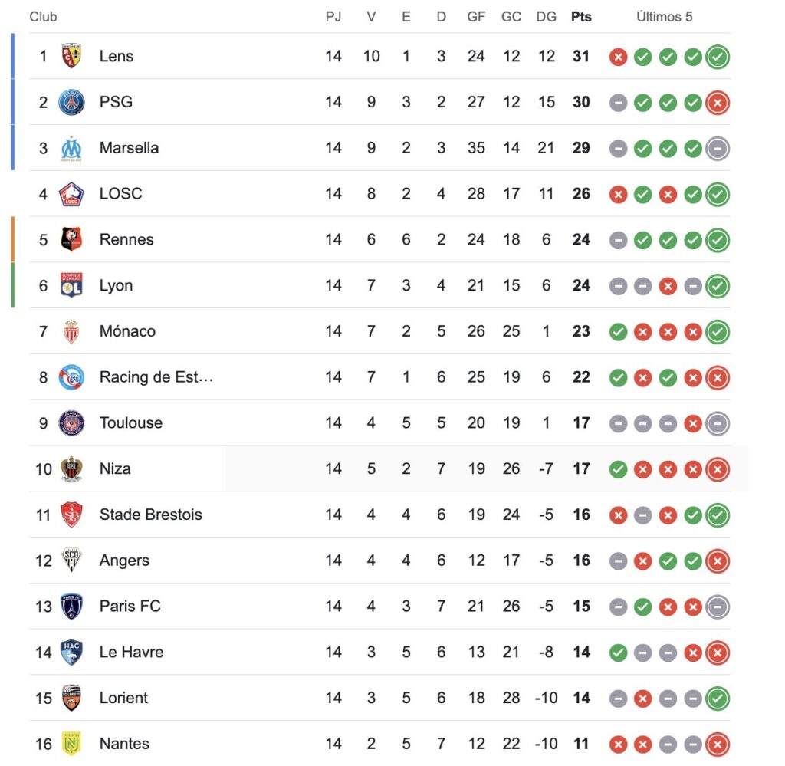Select the Racing de Estrasburgo team name
The image size is (785, 766).
tap(156, 377)
